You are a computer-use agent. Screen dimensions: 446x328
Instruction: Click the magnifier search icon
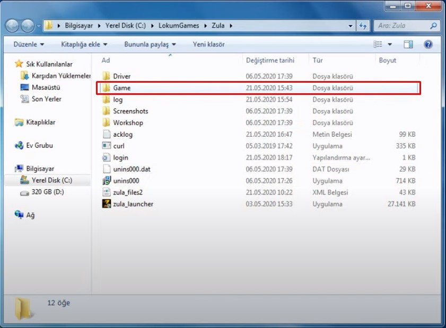click(433, 26)
